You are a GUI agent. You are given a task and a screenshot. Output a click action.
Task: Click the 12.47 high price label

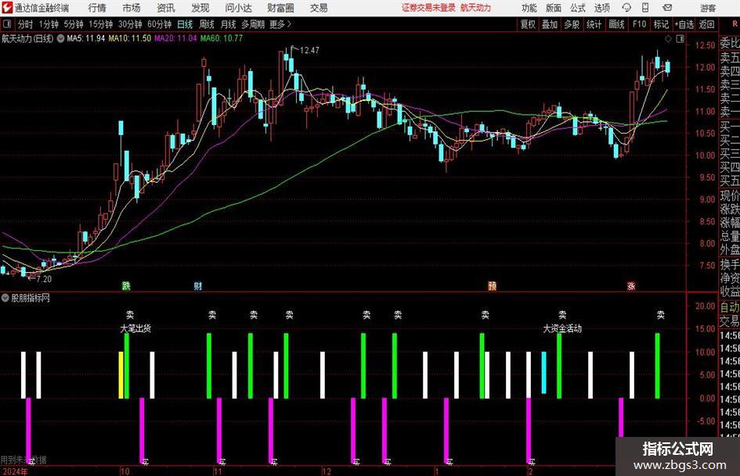pyautogui.click(x=309, y=50)
